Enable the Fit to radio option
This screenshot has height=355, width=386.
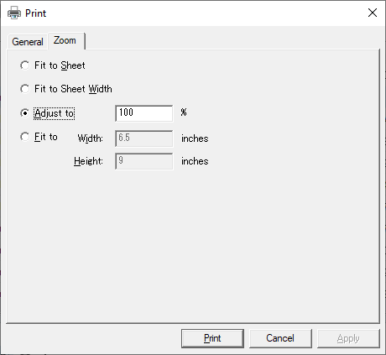click(x=24, y=137)
